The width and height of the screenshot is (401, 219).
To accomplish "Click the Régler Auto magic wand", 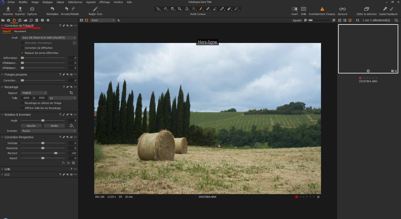I will point(96,9).
